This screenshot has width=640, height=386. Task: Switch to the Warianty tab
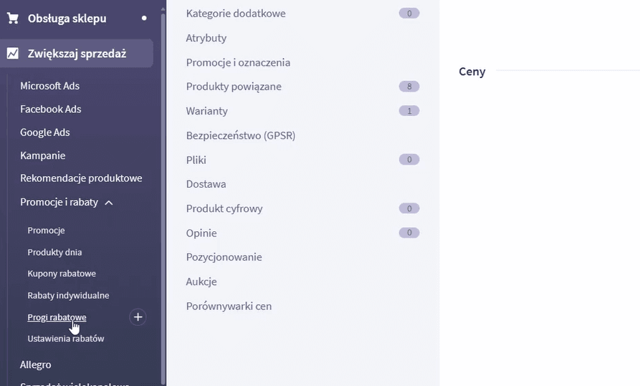pos(206,111)
